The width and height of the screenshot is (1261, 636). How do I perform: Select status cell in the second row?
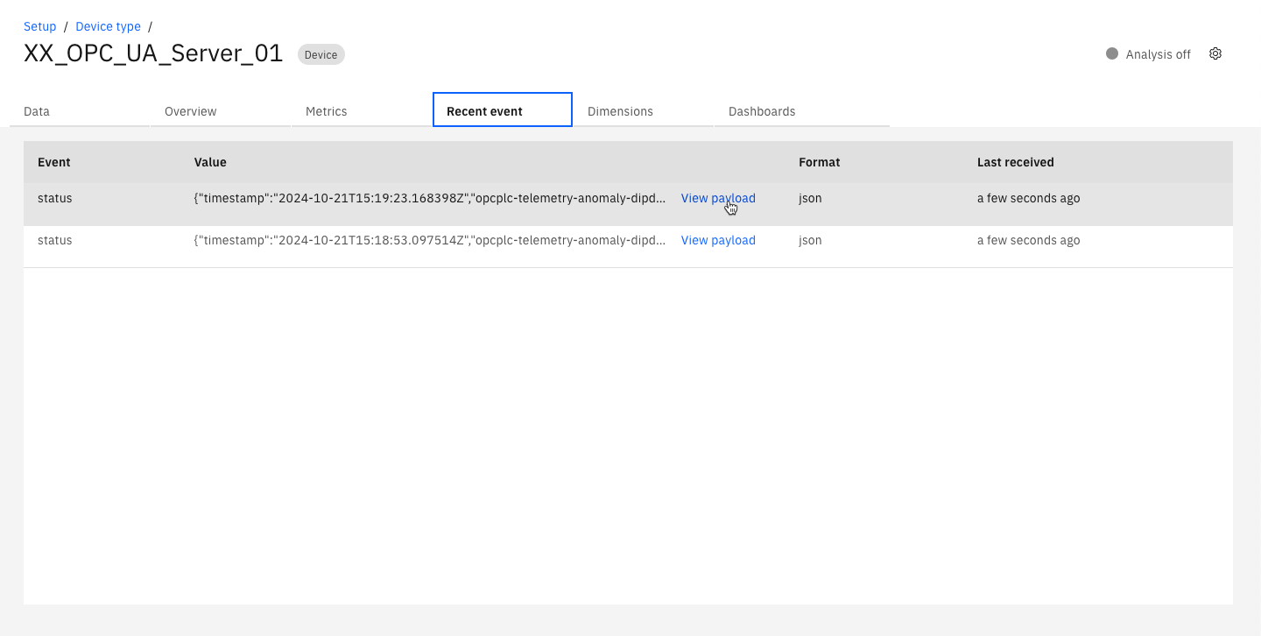point(55,240)
